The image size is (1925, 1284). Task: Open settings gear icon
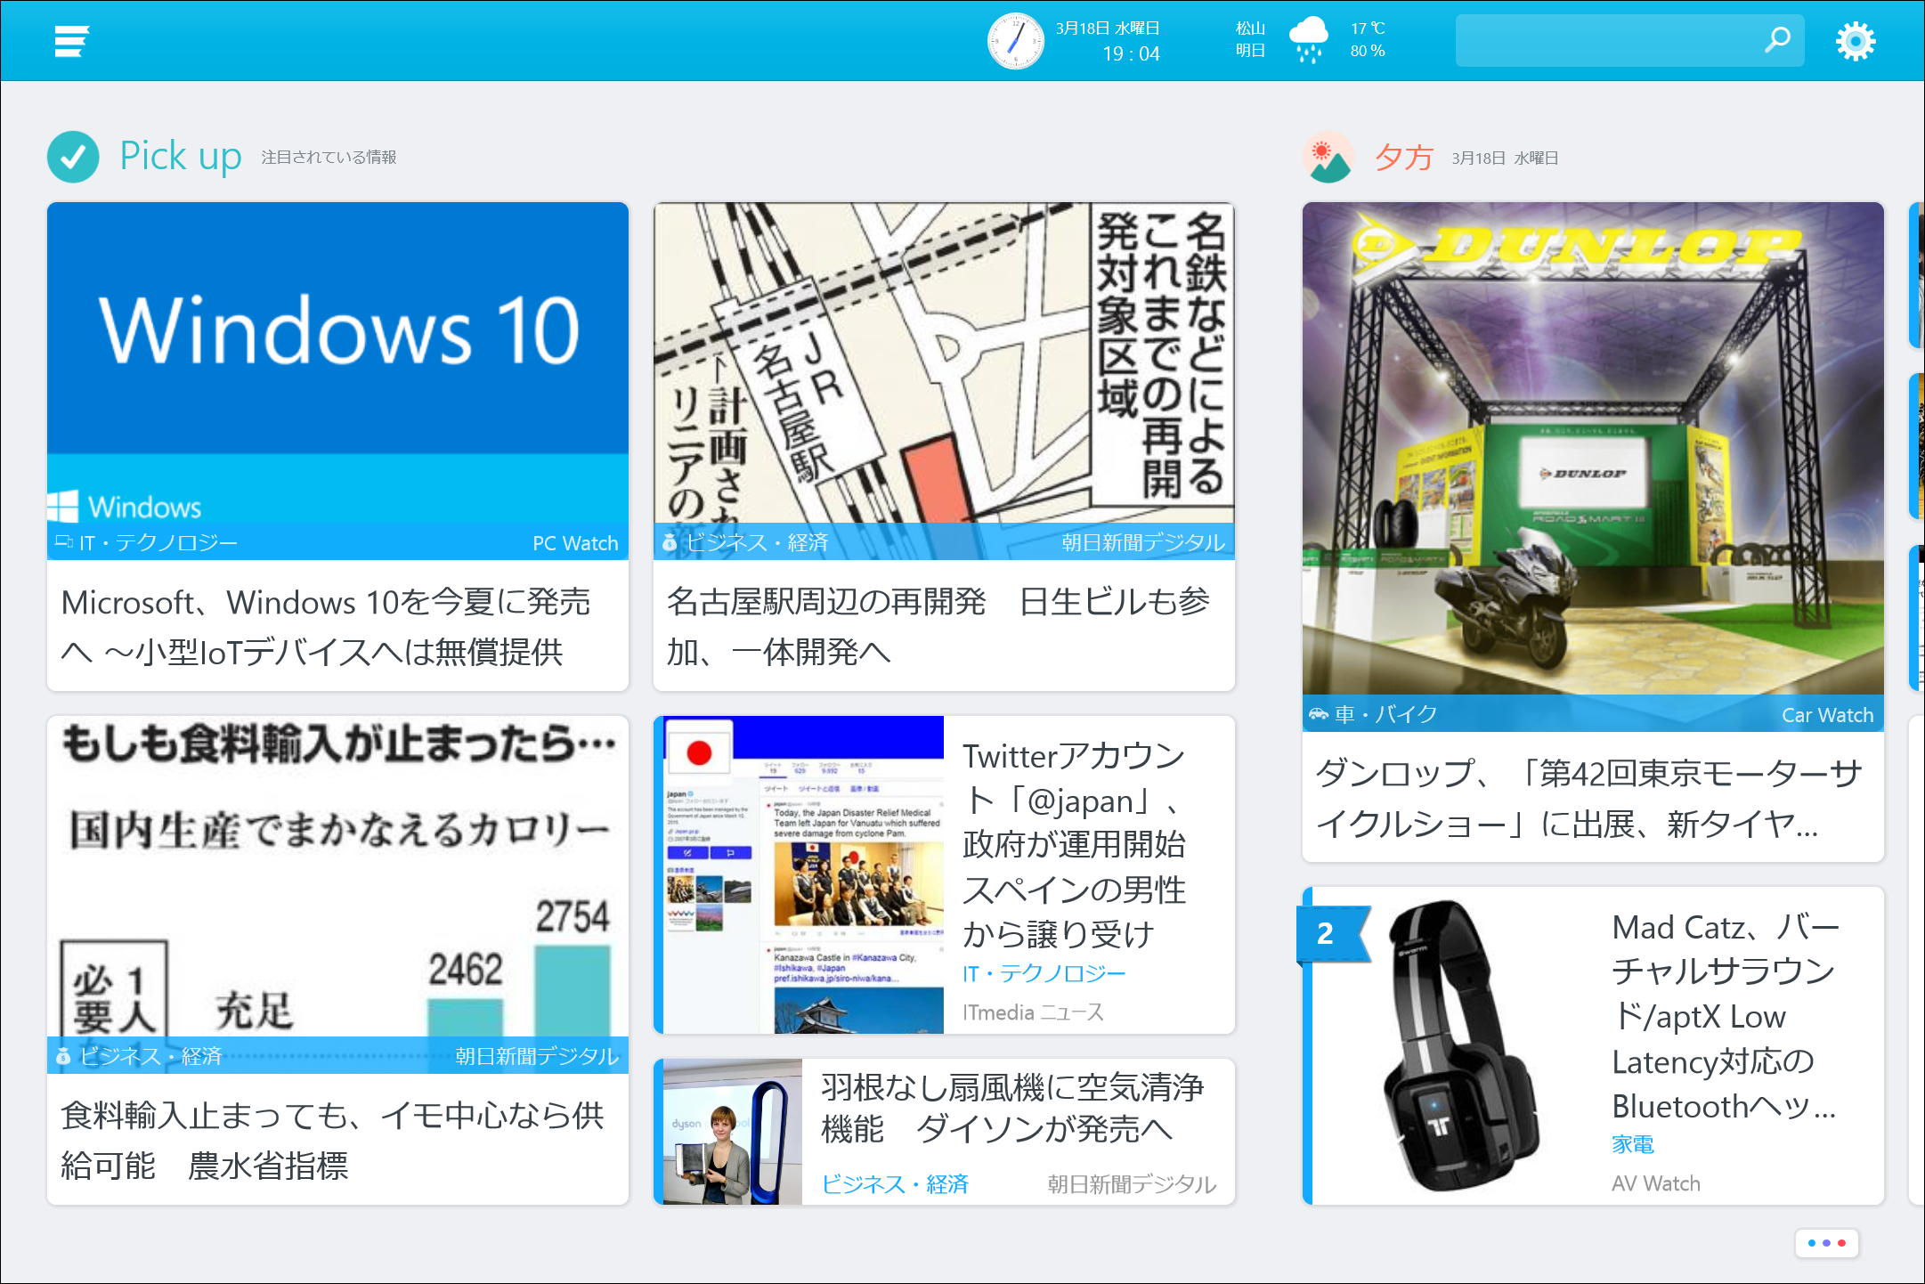click(1856, 41)
